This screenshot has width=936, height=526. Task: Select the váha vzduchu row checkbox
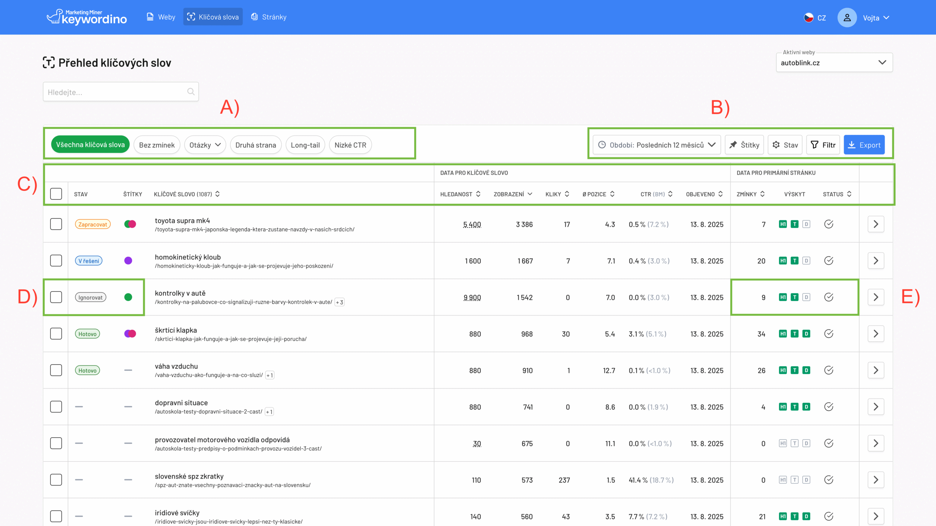click(x=56, y=370)
